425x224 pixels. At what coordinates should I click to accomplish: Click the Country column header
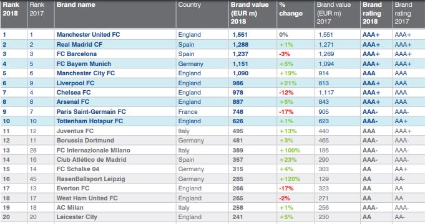(x=190, y=4)
